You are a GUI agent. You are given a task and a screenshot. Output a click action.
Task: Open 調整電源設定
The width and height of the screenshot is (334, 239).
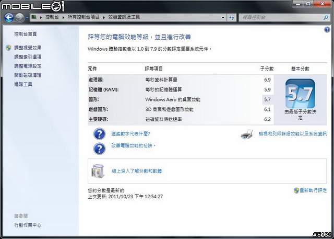click(28, 66)
